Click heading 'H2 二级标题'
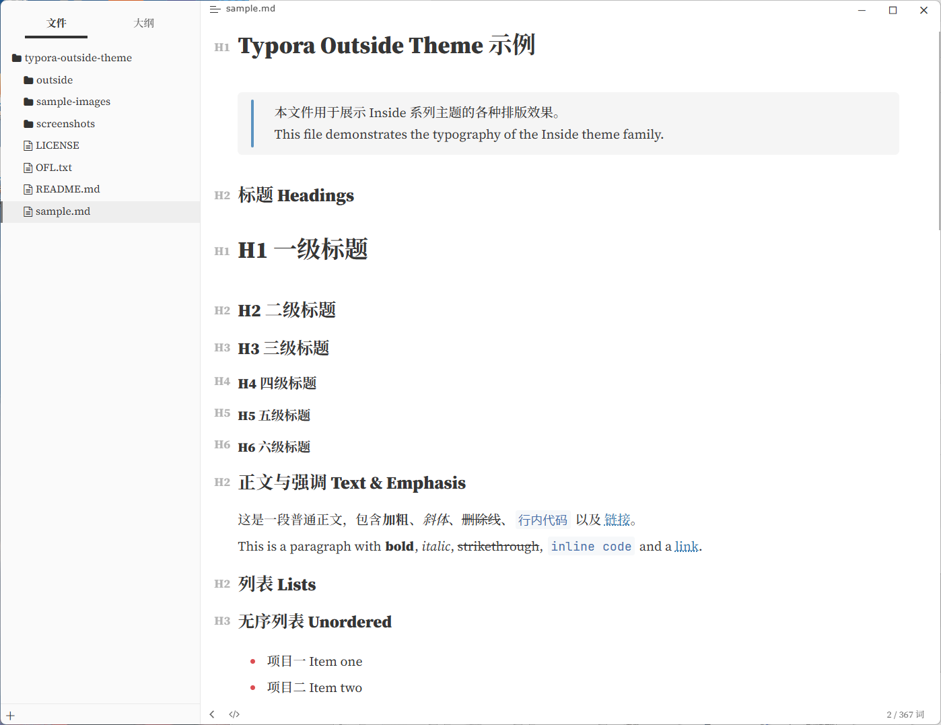Image resolution: width=941 pixels, height=725 pixels. (x=287, y=310)
